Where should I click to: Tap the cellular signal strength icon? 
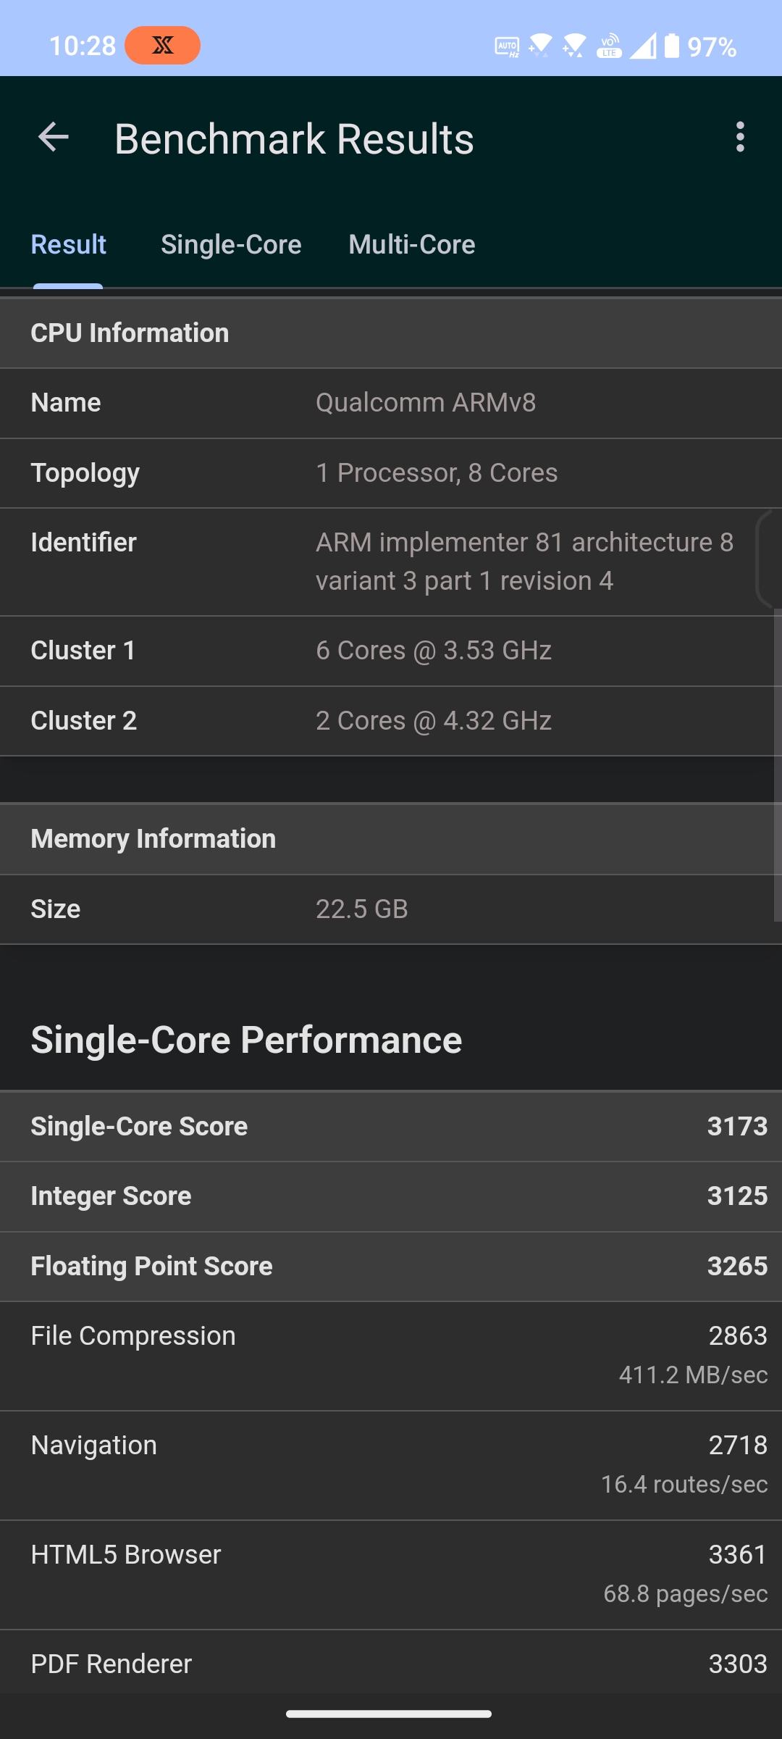click(x=643, y=46)
